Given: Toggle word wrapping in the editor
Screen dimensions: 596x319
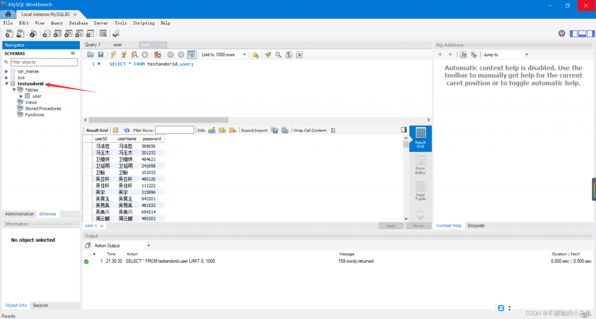Looking at the screenshot, I should [299, 55].
